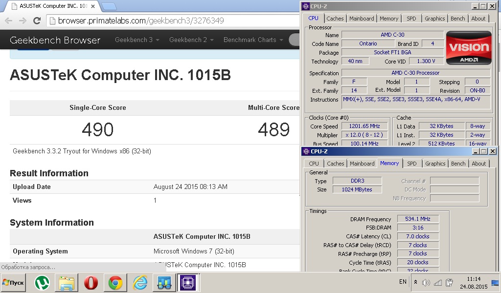This screenshot has height=293, width=501.
Task: Open About tab in lower CPU-Z window
Action: point(478,164)
